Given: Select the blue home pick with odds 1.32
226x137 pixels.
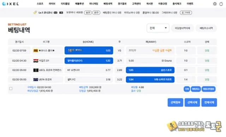Looking at the screenshot, I should click(89, 61).
